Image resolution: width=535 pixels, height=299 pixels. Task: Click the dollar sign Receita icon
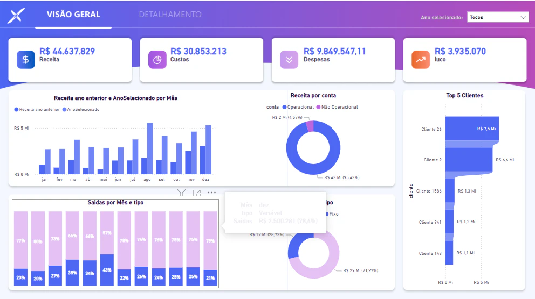point(25,60)
